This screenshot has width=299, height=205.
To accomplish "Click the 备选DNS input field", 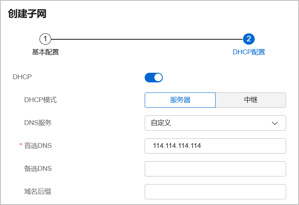I will click(215, 169).
